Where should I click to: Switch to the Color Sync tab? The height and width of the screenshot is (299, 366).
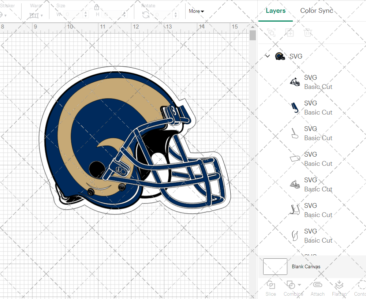coord(317,11)
